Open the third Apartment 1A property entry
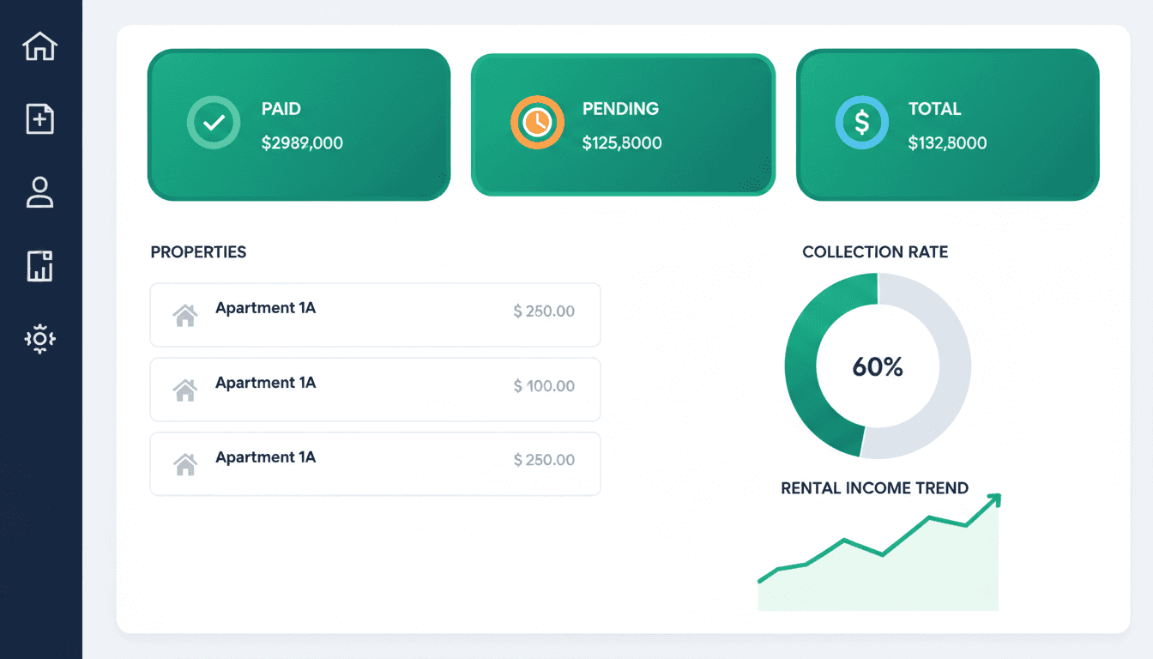 375,464
